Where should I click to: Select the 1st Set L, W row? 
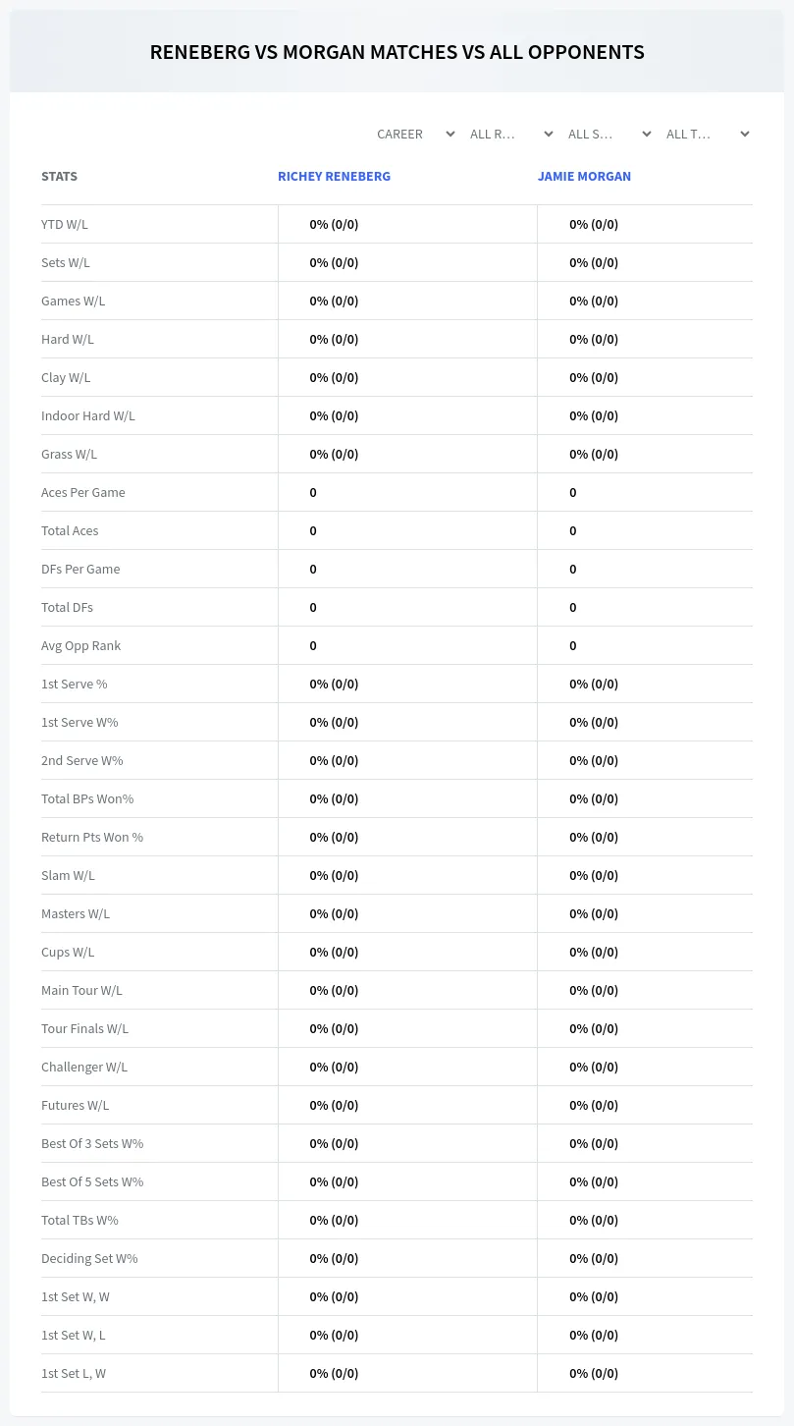pyautogui.click(x=397, y=1373)
